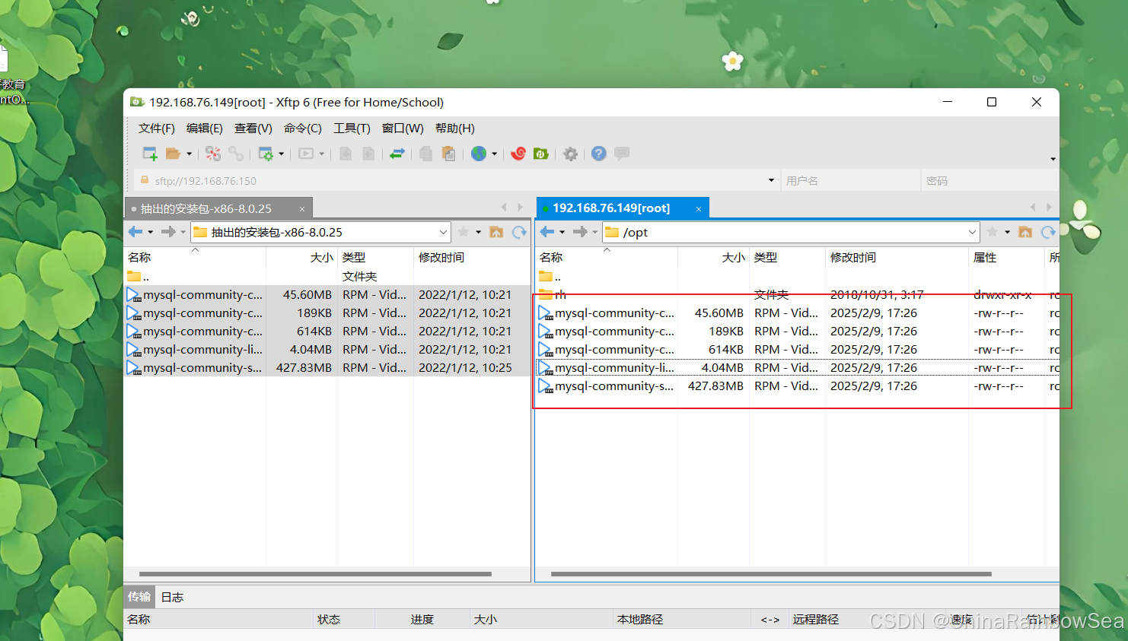
Task: Go to home folder in local pane
Action: click(496, 232)
